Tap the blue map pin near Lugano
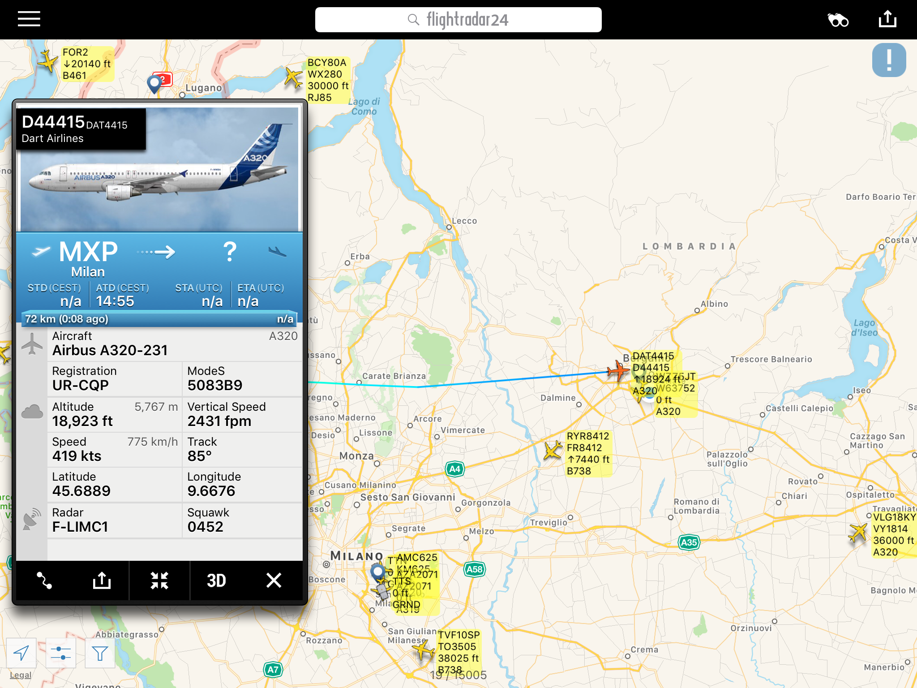This screenshot has height=688, width=917. tap(154, 84)
